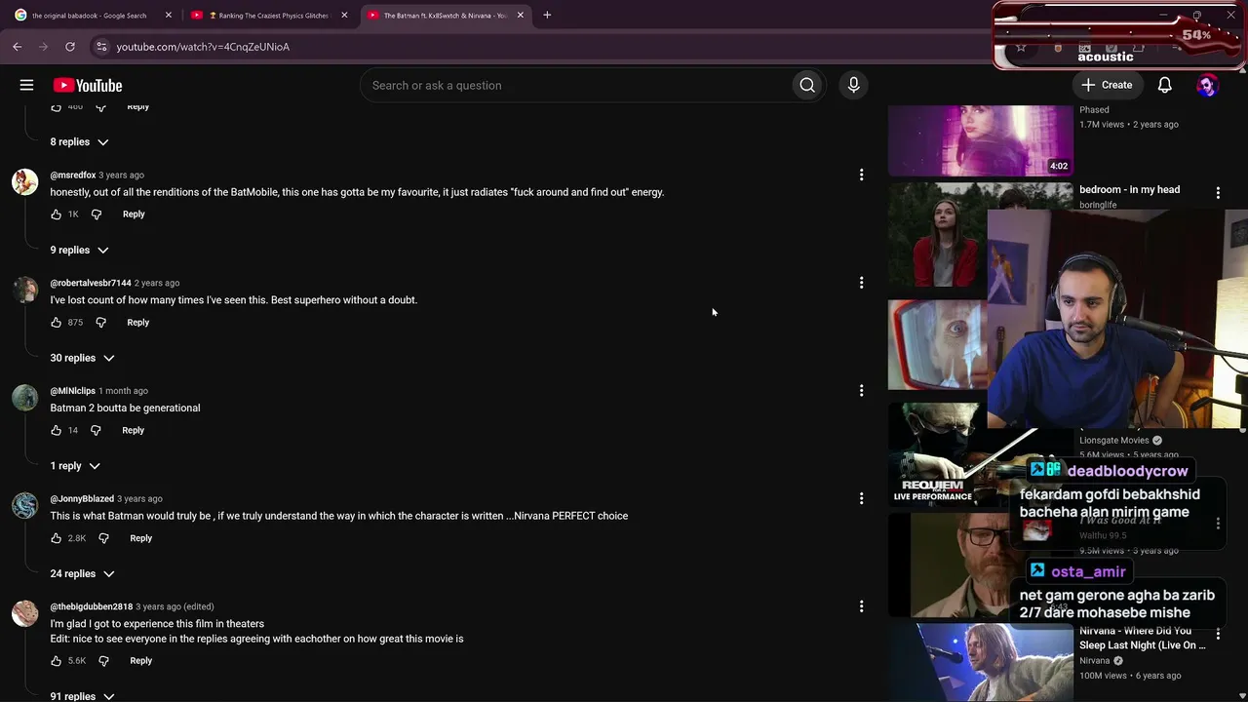Expand the 1 reply thread
Viewport: 1248px width, 702px height.
click(75, 466)
